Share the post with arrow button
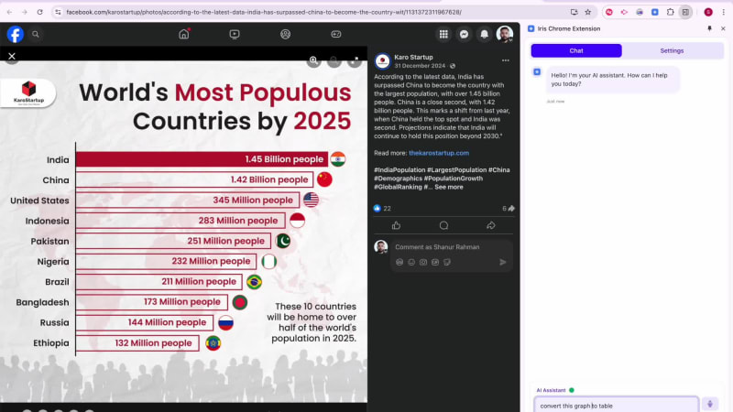733x412 pixels. tap(491, 225)
